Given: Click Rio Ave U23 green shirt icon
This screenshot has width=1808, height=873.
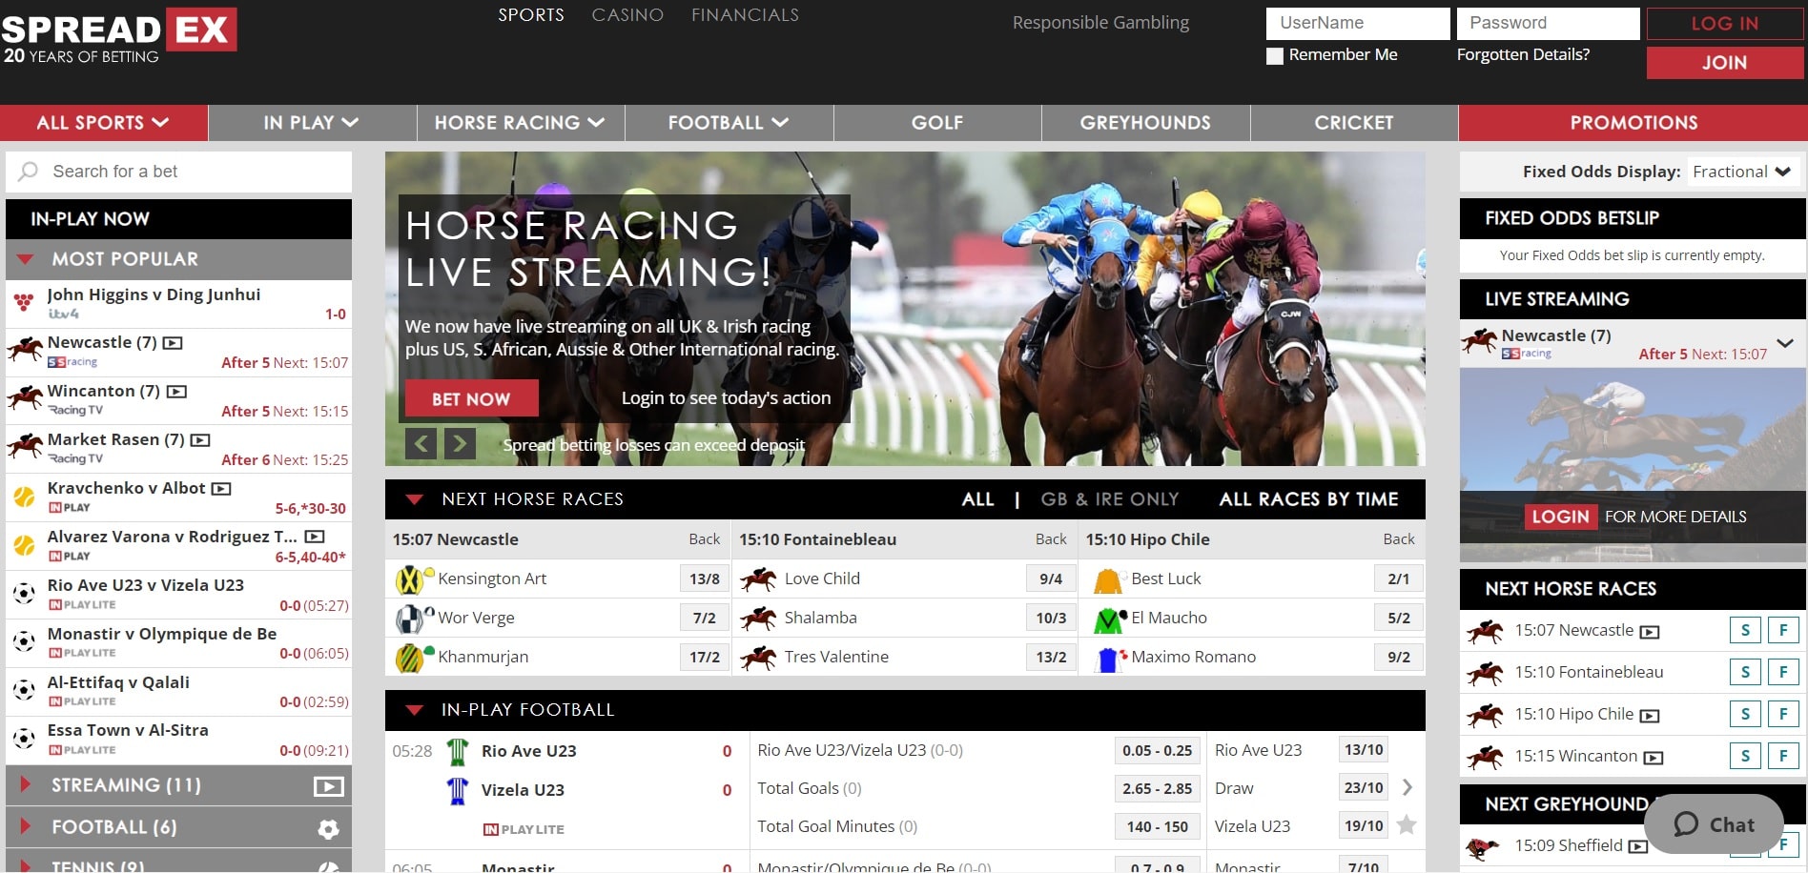Looking at the screenshot, I should point(458,752).
